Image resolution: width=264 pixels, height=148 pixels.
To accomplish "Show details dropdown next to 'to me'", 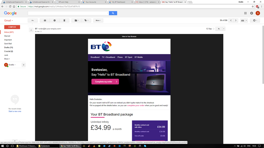I will coord(41,32).
